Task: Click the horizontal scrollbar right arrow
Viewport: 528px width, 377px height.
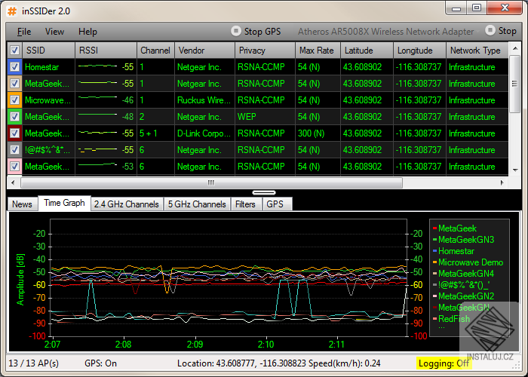Action: 502,182
